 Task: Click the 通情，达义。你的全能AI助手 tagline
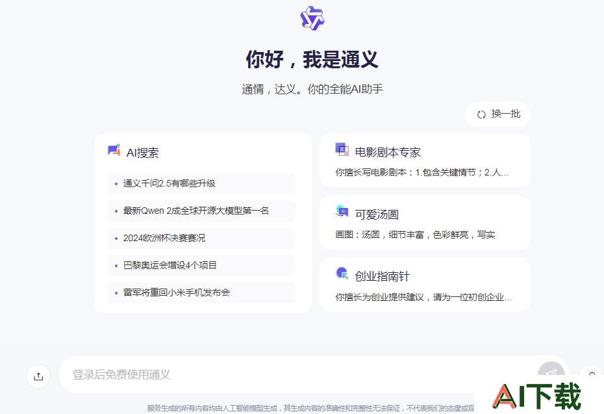[312, 89]
